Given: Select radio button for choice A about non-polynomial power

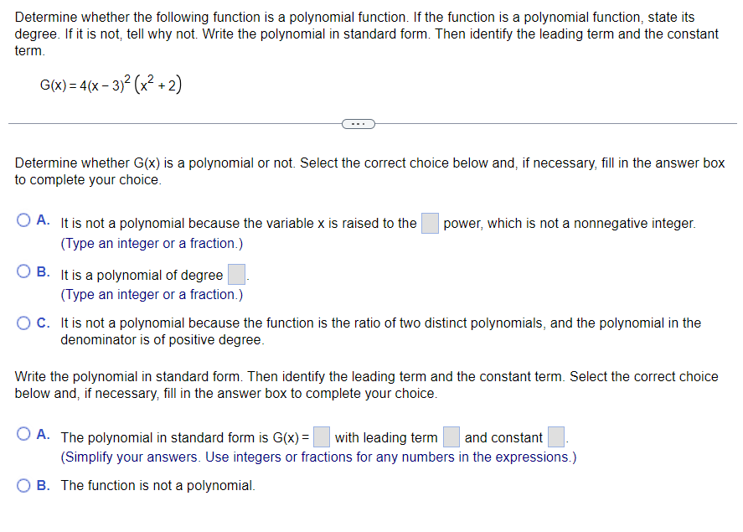Looking at the screenshot, I should pyautogui.click(x=23, y=219).
